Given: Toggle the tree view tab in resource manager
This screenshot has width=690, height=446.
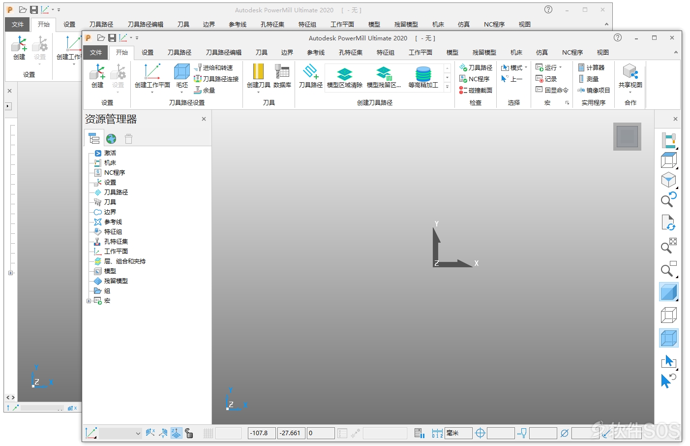Looking at the screenshot, I should pyautogui.click(x=93, y=139).
